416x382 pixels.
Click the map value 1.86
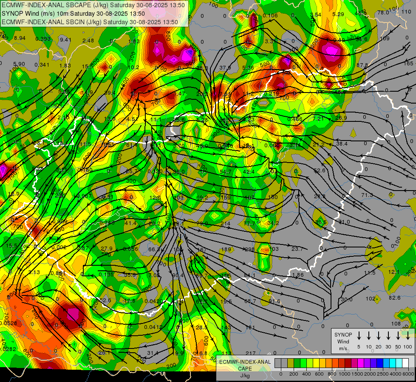[298, 275]
